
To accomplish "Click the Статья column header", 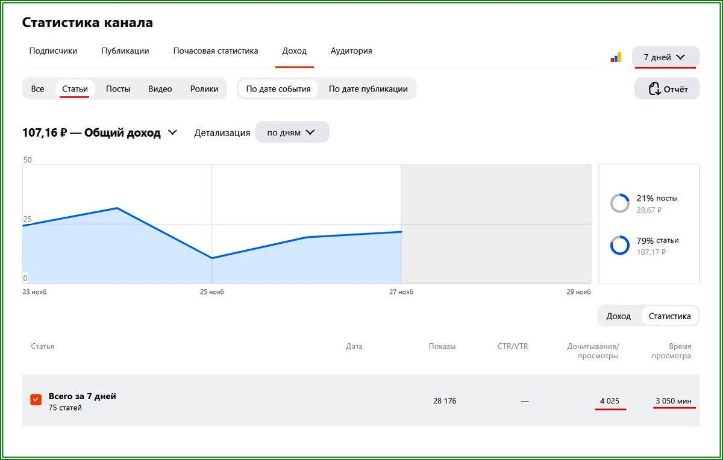I will [x=42, y=346].
